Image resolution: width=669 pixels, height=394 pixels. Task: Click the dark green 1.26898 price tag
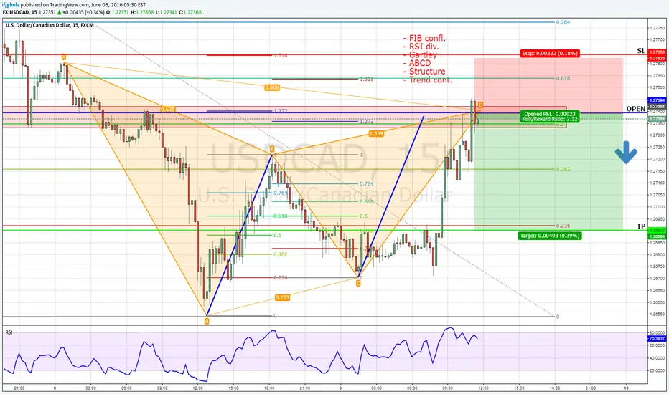657,236
